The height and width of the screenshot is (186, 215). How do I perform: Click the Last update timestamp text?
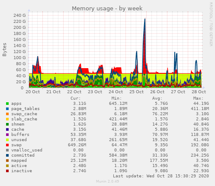(161, 176)
